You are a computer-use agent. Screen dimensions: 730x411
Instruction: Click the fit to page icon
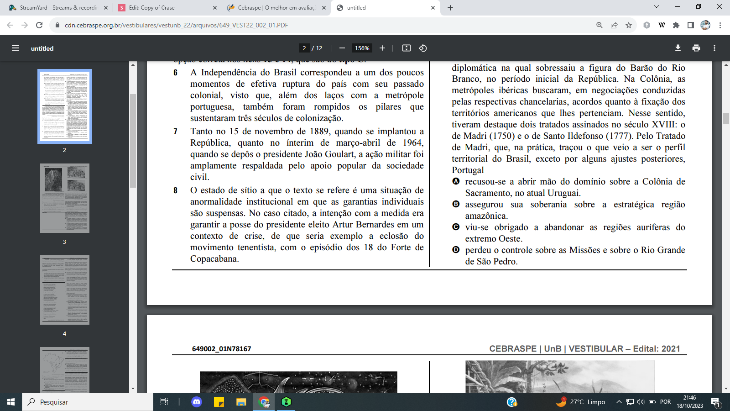407,48
